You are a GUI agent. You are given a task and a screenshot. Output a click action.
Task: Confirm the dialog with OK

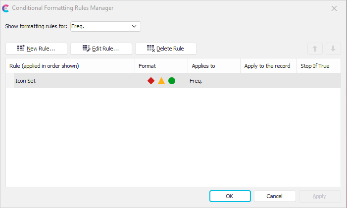point(230,196)
